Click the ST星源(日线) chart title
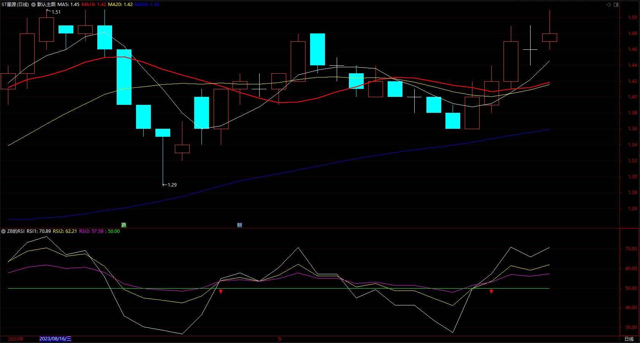 [15, 5]
